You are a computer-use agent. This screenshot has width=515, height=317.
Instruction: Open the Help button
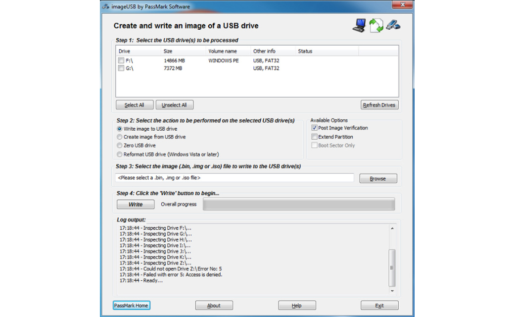(x=297, y=306)
